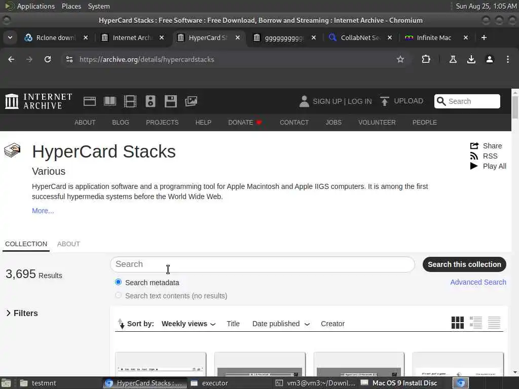Open the video film icon
The height and width of the screenshot is (389, 519).
pos(130,101)
